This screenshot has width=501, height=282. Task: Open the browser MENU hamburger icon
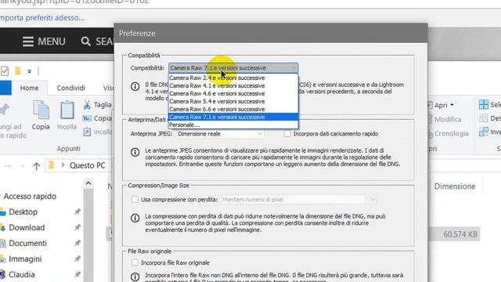coord(28,42)
